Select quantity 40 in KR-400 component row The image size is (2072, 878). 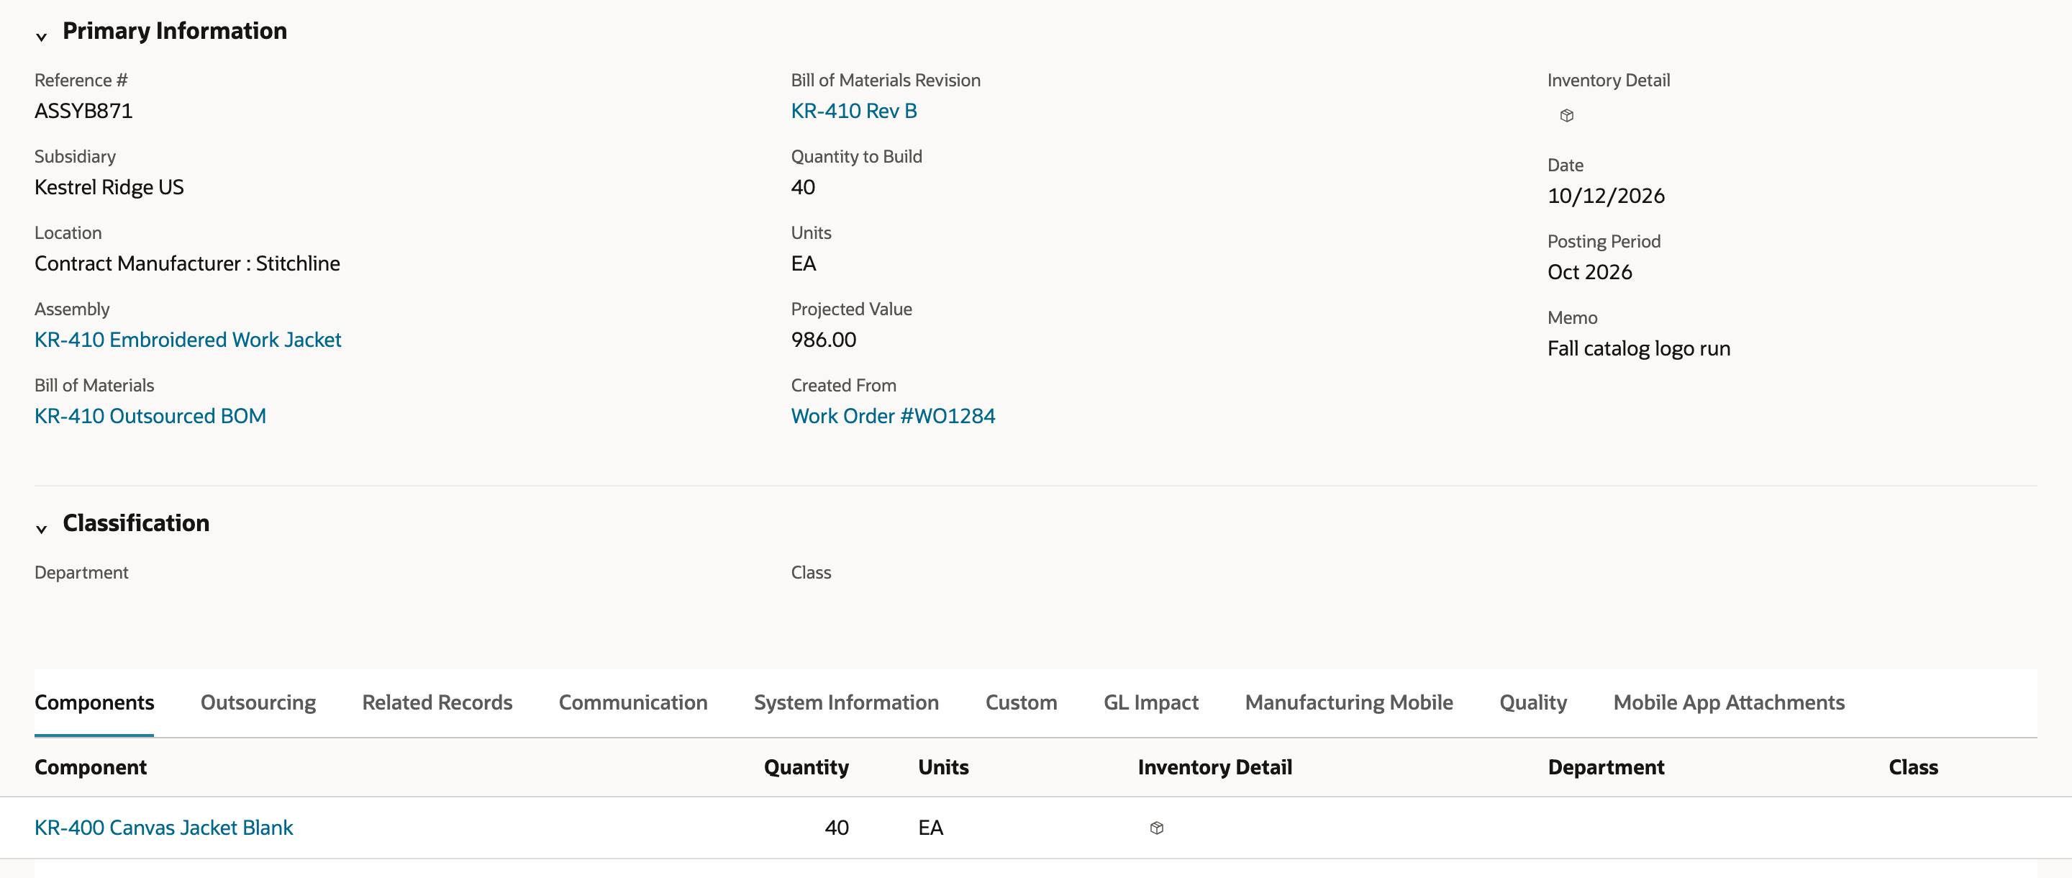pyautogui.click(x=837, y=828)
